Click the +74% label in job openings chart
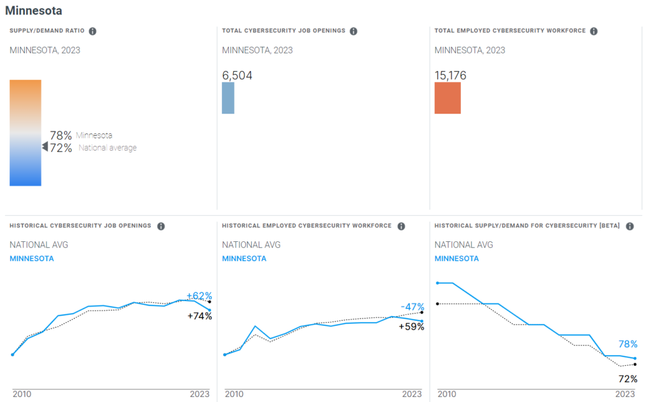651x402 pixels. [200, 316]
